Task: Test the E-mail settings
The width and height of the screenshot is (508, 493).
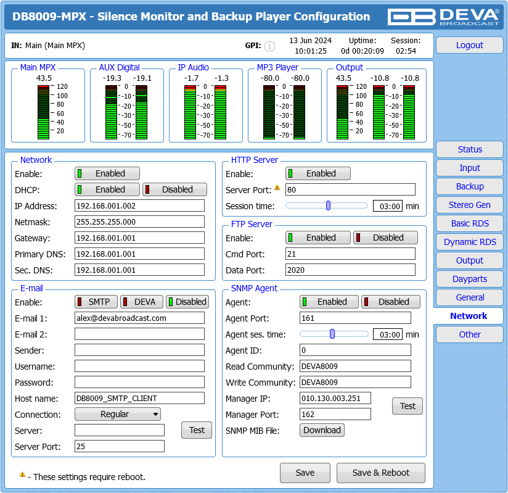Action: pos(197,430)
